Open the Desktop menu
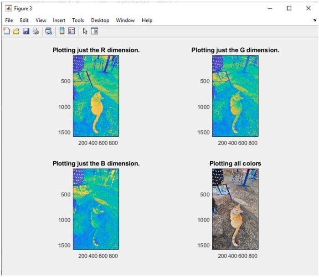319x277 pixels. click(100, 21)
